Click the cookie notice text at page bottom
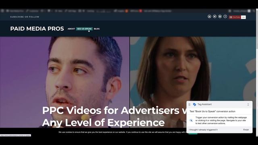Image resolution: width=258 pixels, height=145 pixels. pos(123,132)
